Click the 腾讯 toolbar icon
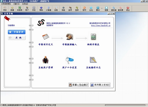The image size is (148, 107). click(x=98, y=9)
